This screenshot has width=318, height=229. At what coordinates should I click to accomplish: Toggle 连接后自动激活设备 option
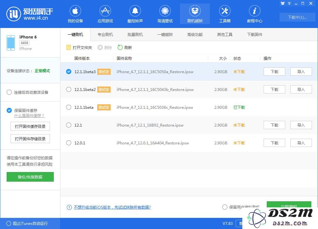(9, 93)
